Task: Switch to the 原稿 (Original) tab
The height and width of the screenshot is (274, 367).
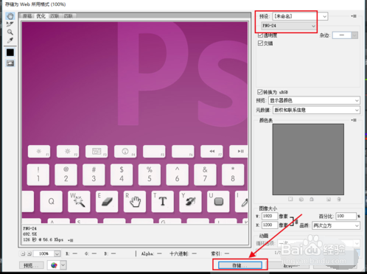Action: (x=27, y=16)
